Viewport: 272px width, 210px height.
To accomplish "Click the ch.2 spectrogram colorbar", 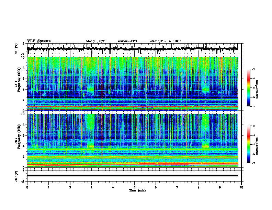I will pyautogui.click(x=248, y=144).
